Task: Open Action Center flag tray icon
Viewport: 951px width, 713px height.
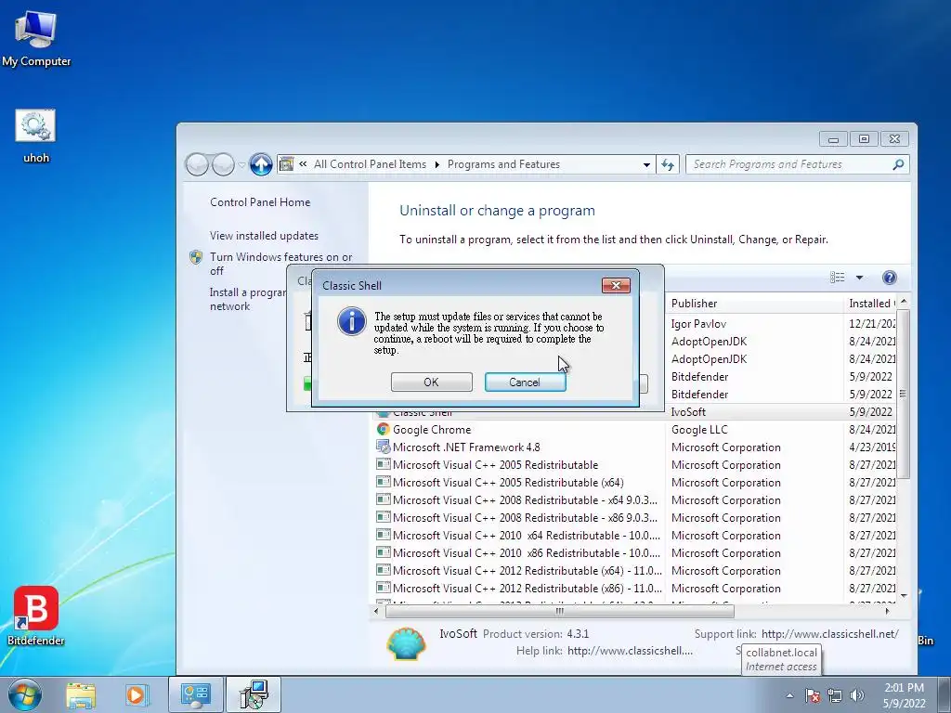Action: 813,695
